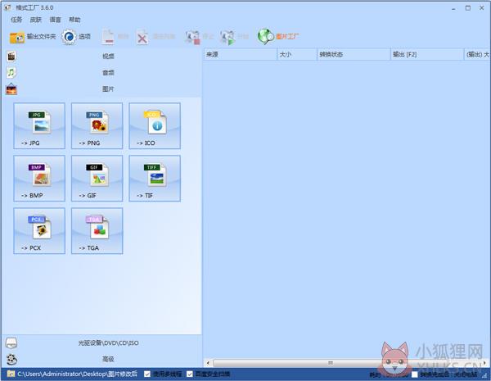Viewport: 491px width, 381px height.
Task: Choose the -> PNG conversion tile
Action: click(x=97, y=125)
